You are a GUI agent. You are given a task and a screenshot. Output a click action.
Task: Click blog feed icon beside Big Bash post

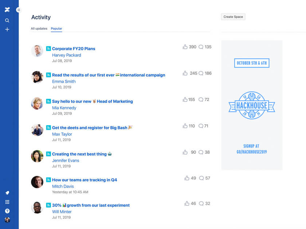click(48, 128)
